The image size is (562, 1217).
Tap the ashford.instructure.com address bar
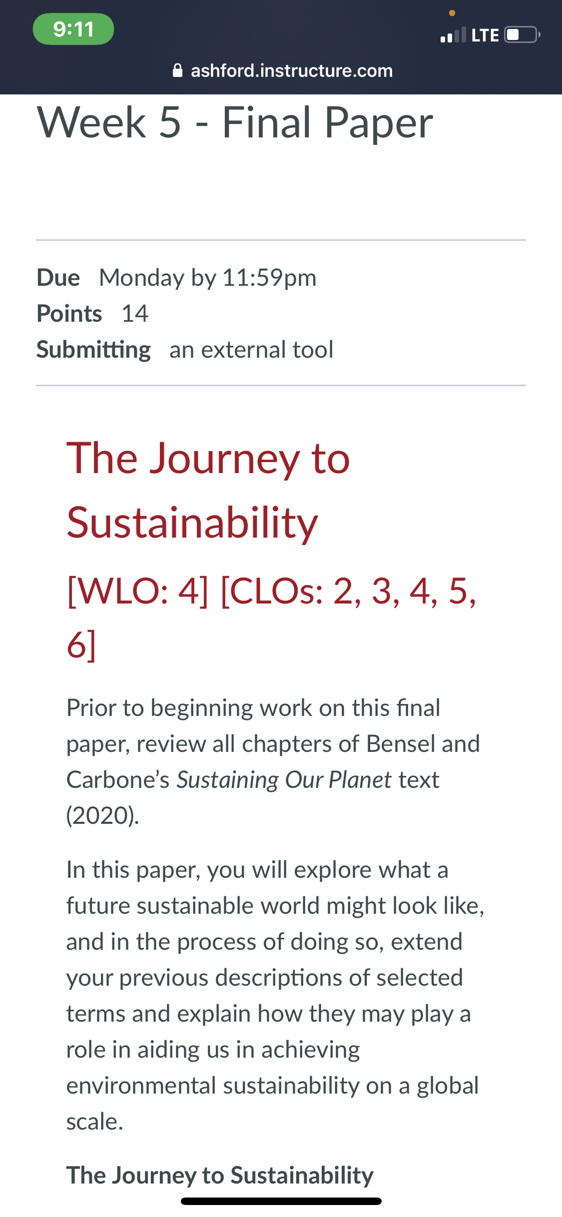[x=282, y=70]
